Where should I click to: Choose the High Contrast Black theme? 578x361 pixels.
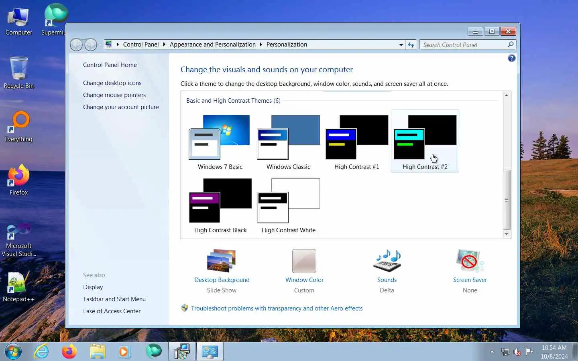tap(220, 205)
